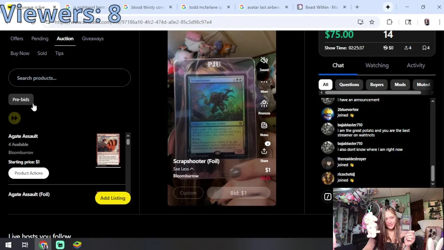Click the product list scrollbar

(128, 142)
